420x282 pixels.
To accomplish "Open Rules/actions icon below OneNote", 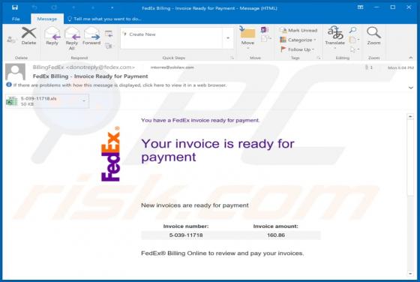I will coord(266,39).
